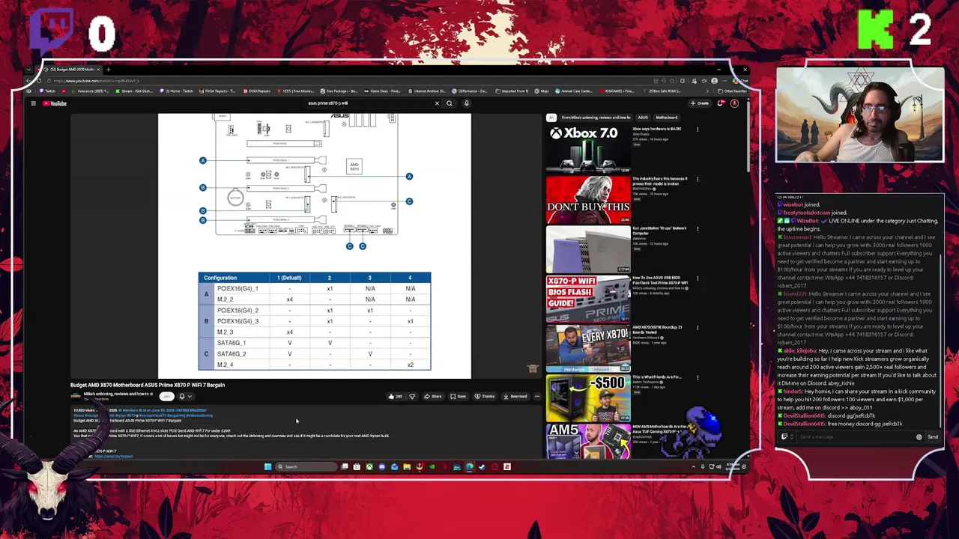Open the red E app on taskbar
Image resolution: width=959 pixels, height=539 pixels.
(x=507, y=466)
